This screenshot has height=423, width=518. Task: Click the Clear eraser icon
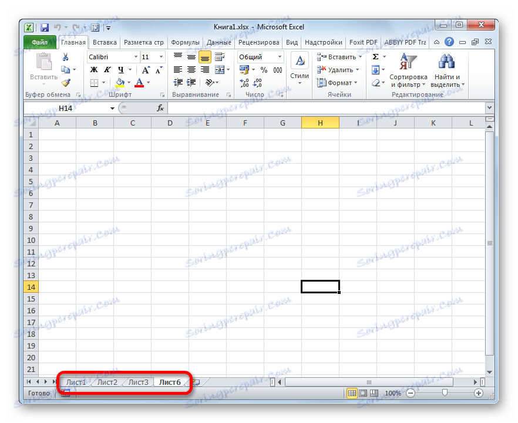click(376, 83)
